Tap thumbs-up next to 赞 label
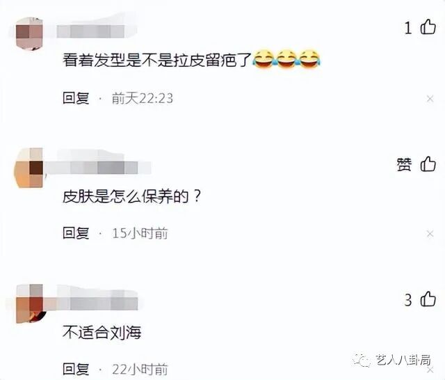Image resolution: width=445 pixels, height=380 pixels. (x=428, y=164)
